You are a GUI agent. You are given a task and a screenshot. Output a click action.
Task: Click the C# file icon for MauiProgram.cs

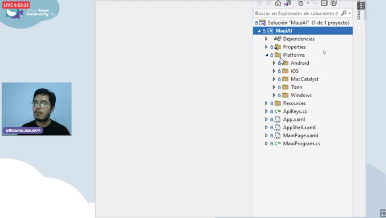[278, 144]
